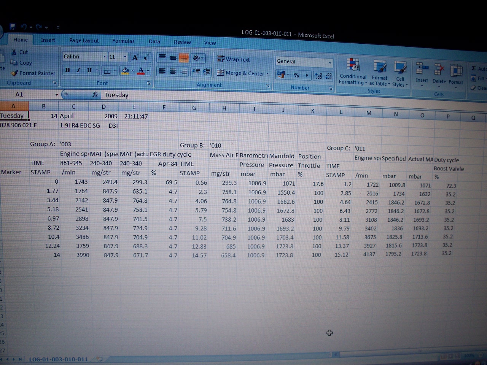Open the Calibri font name dropdown
The height and width of the screenshot is (365, 487).
click(105, 57)
